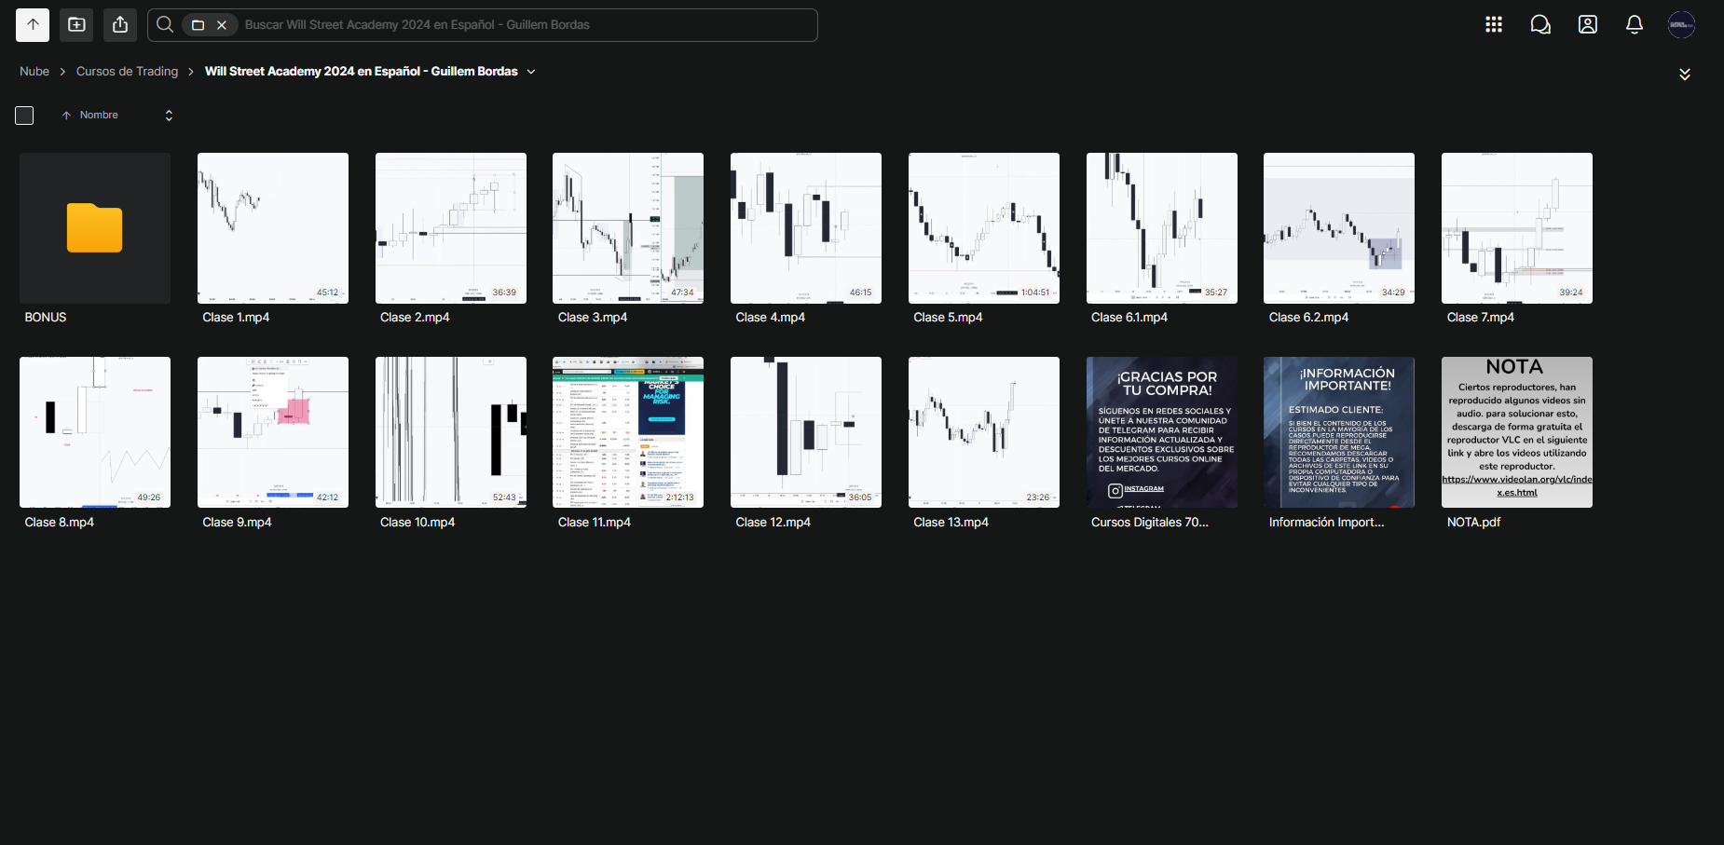This screenshot has height=845, width=1724.
Task: Expand the Will Street Academy breadcrumb dropdown
Action: pos(531,72)
